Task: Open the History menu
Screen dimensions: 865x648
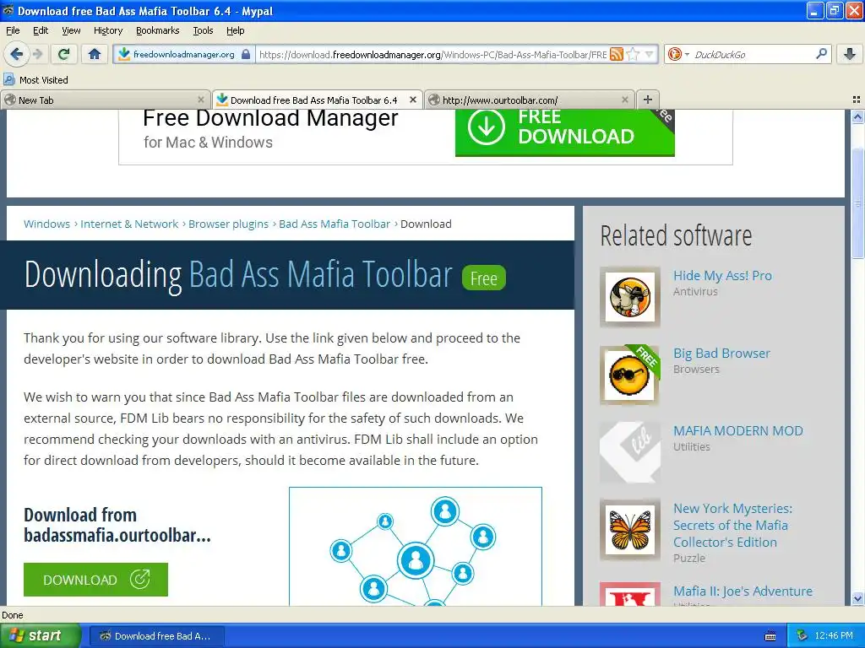Action: pos(107,30)
